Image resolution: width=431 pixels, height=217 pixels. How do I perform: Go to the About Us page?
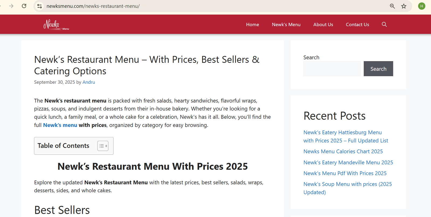click(x=323, y=24)
